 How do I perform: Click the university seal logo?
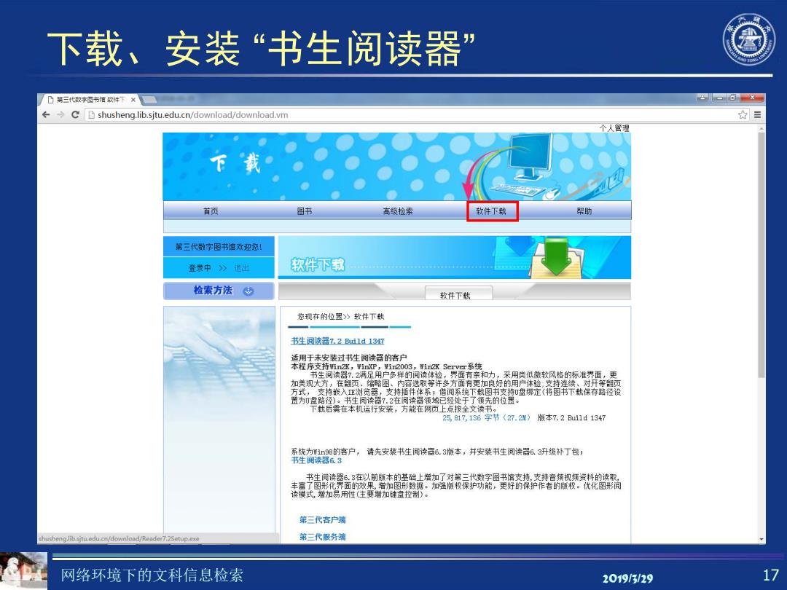click(749, 39)
